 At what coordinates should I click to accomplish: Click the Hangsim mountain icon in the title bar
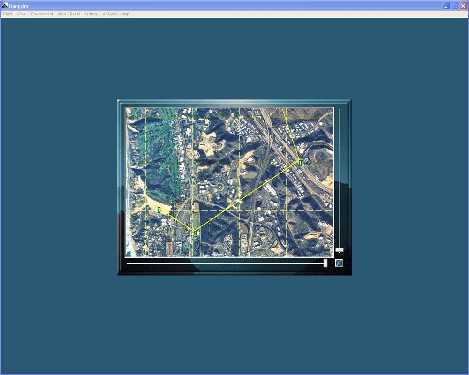(x=4, y=5)
